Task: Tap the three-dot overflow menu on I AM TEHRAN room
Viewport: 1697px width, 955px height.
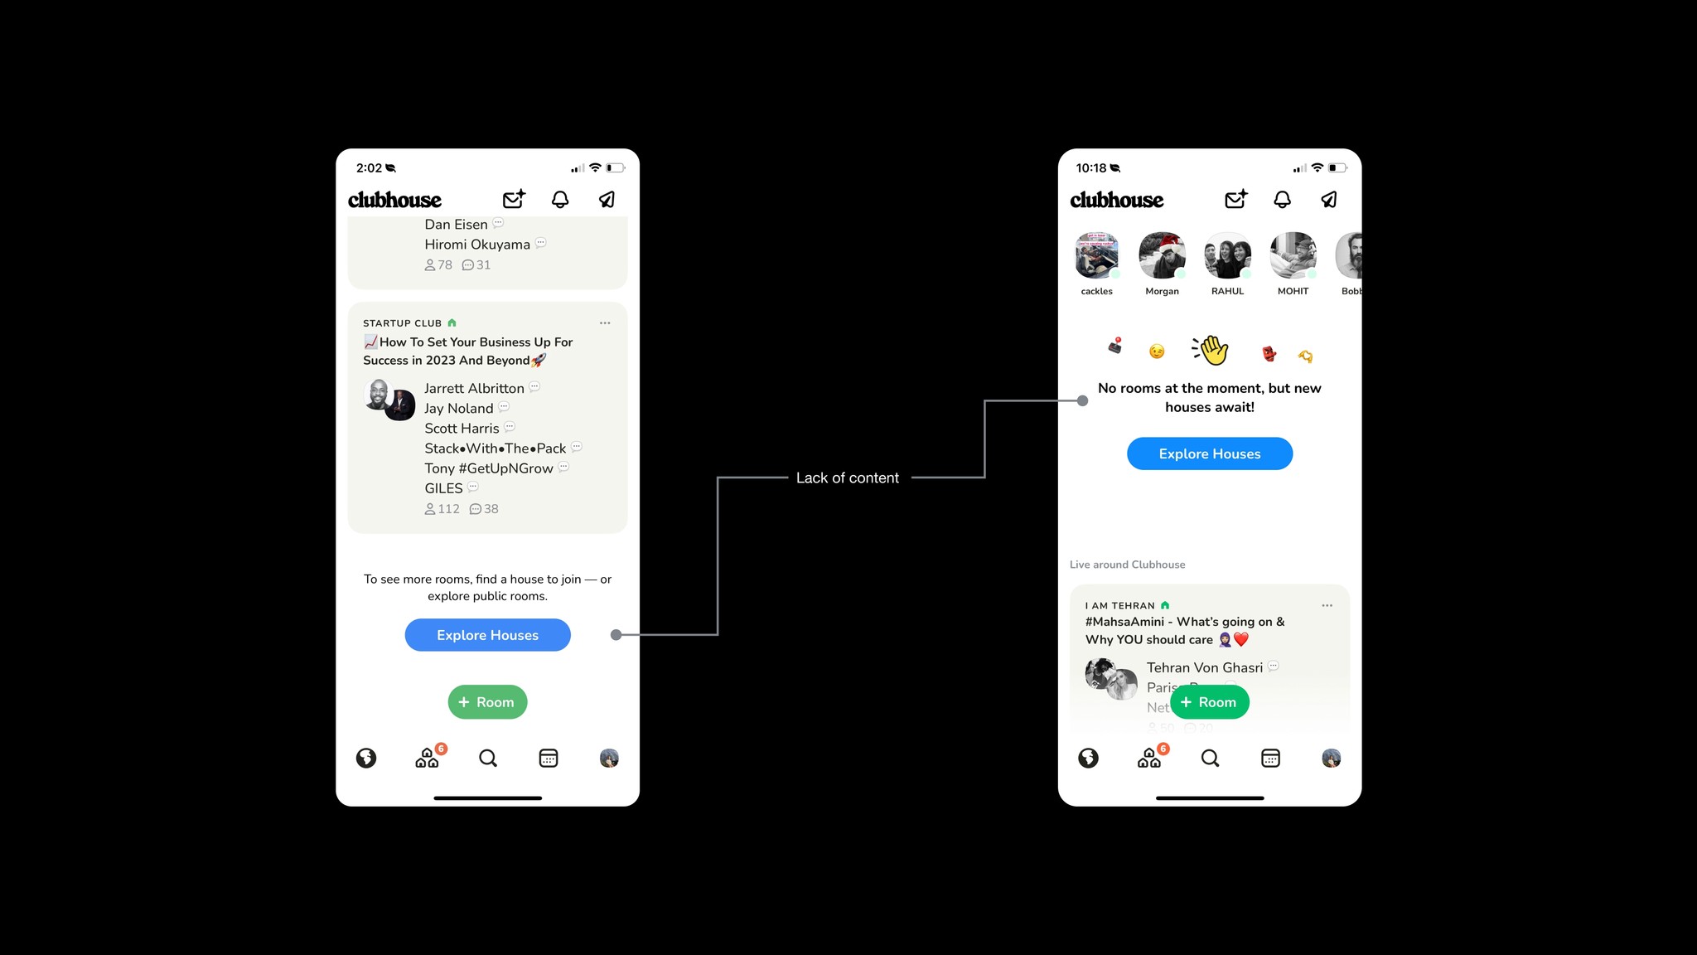Action: click(x=1329, y=604)
